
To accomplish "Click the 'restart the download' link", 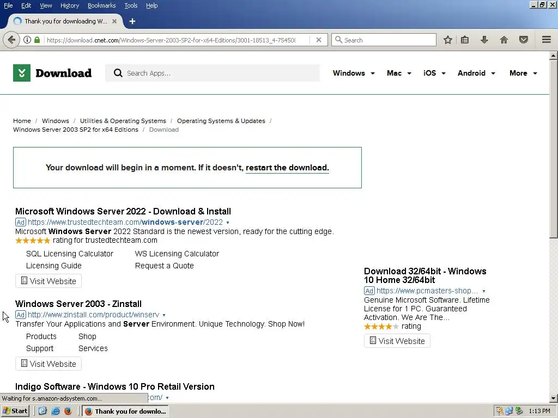I will [x=287, y=168].
